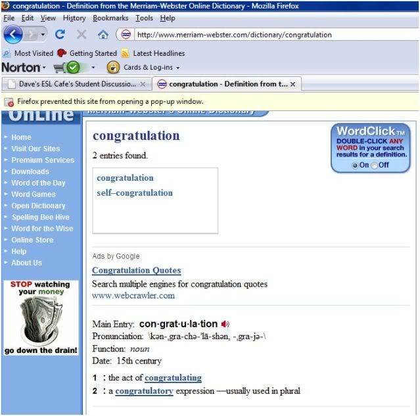This screenshot has width=420, height=416.
Task: Open the Open Dictionary link
Action: tap(38, 206)
